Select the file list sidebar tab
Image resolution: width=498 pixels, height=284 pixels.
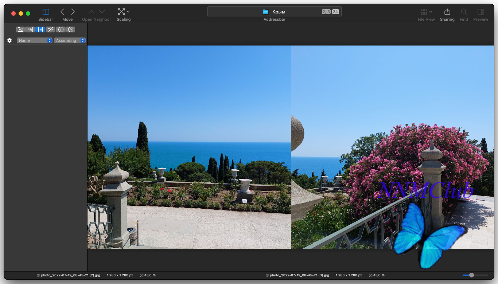coord(40,29)
